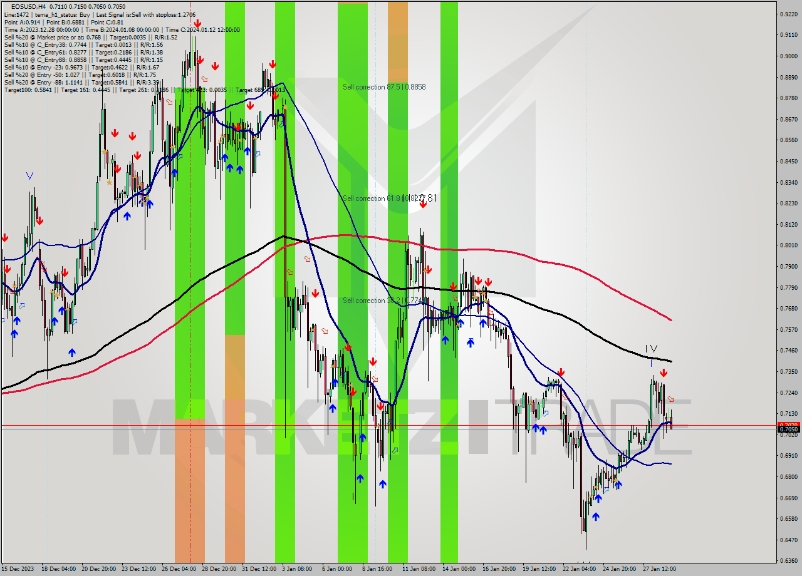Click the 0.6360 price axis label
This screenshot has height=576, width=802.
point(788,560)
